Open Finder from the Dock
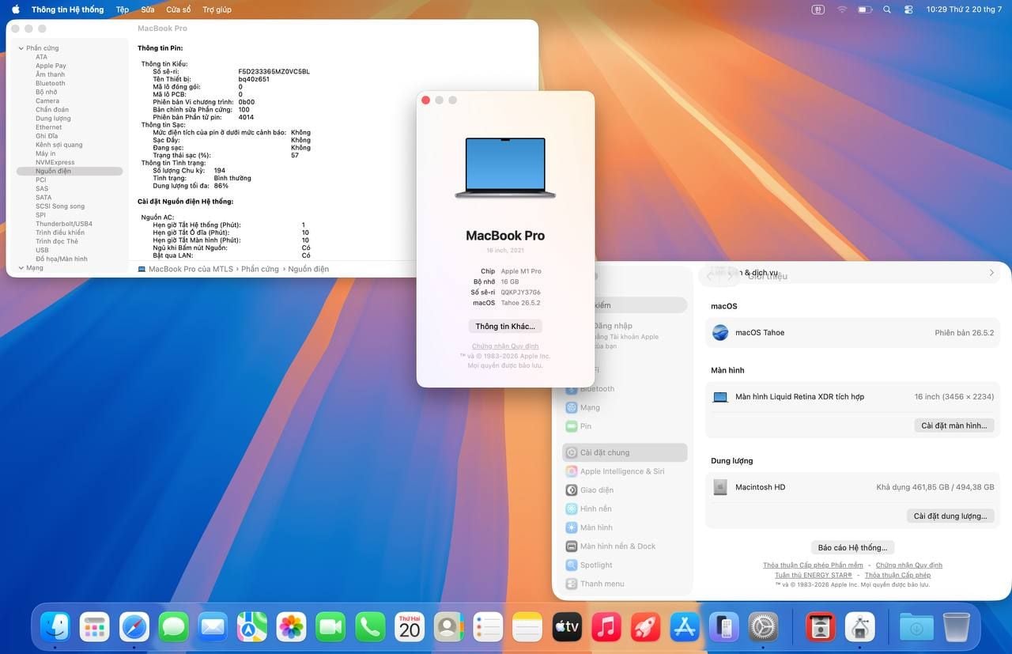Screen dimensions: 1012x654 [x=55, y=627]
